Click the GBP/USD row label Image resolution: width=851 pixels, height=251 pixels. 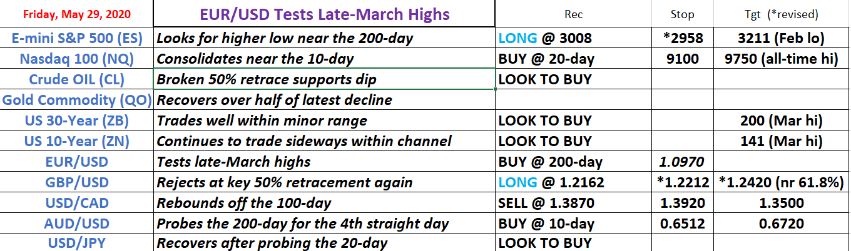click(x=76, y=182)
